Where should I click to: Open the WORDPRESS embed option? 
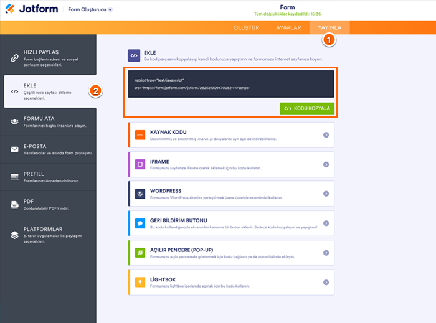231,194
